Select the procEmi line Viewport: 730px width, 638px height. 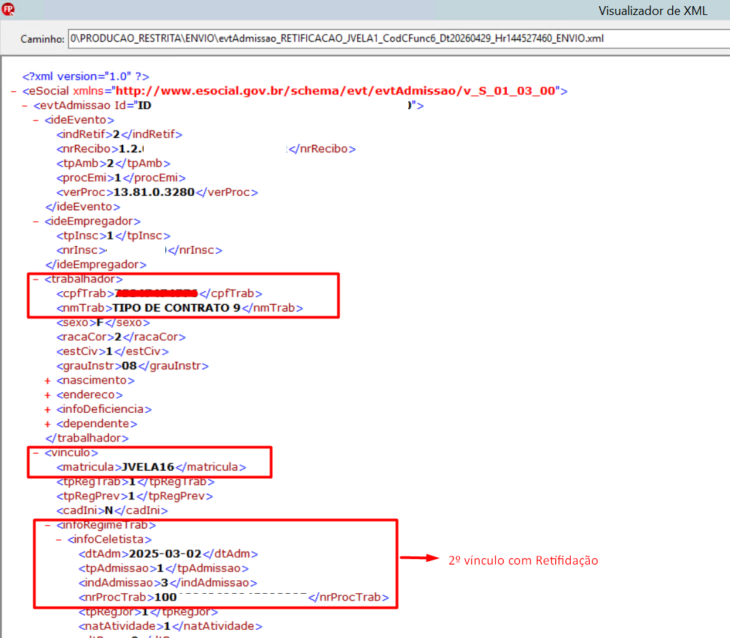121,178
